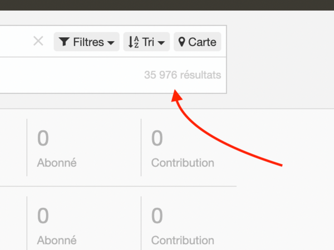Select the second row's Contribution count number
The width and height of the screenshot is (334, 250).
157,216
